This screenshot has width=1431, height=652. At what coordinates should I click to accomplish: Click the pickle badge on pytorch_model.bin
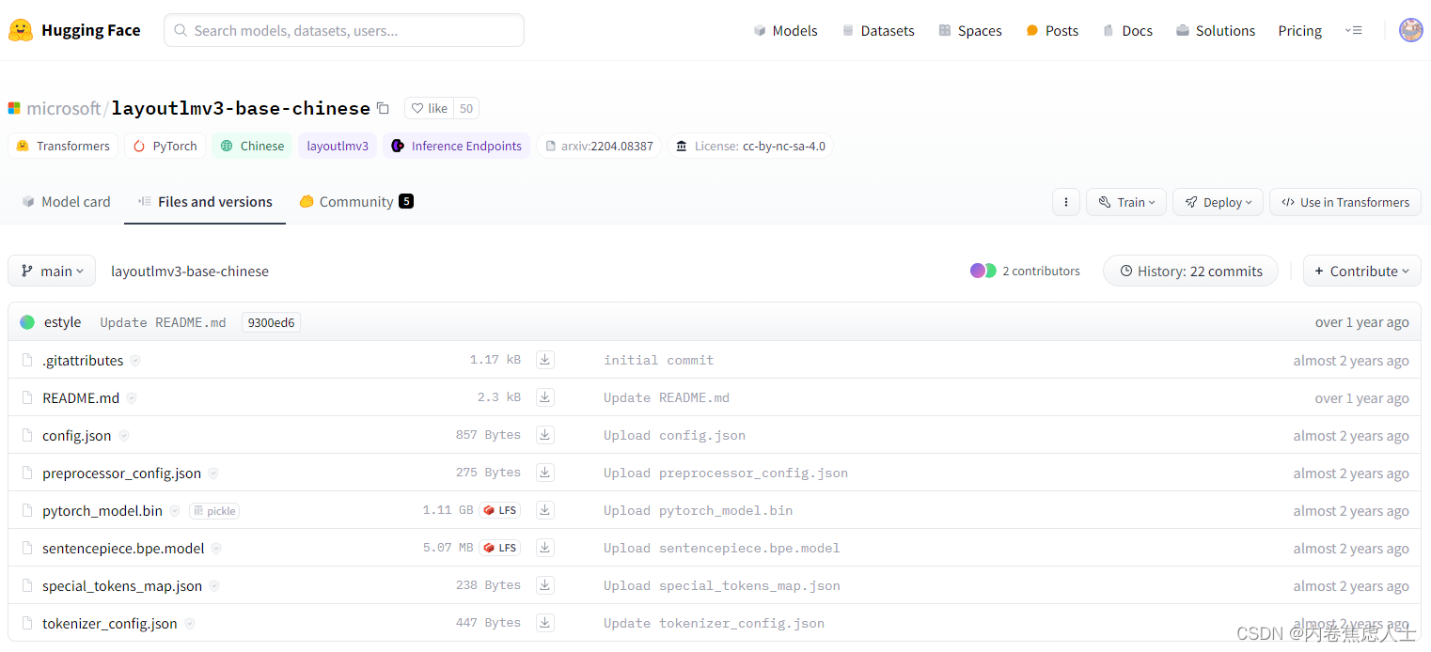tap(214, 511)
